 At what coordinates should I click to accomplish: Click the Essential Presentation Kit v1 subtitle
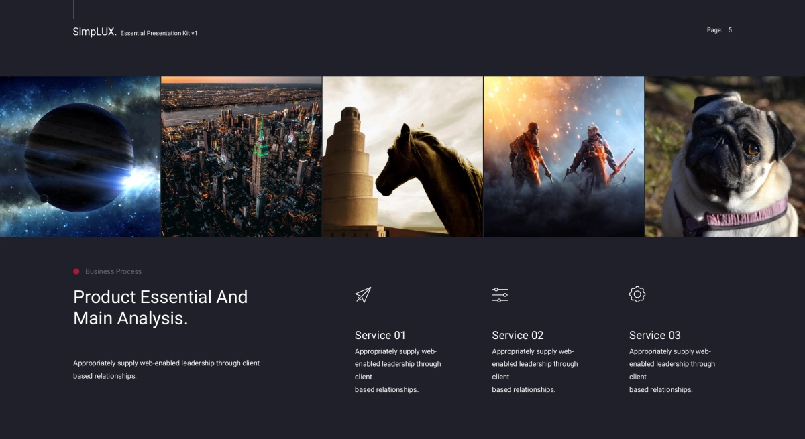[159, 33]
